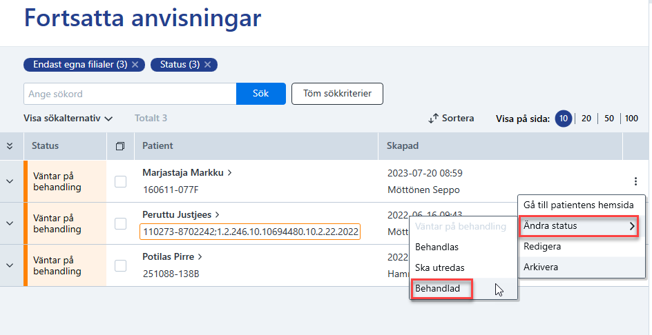Expand the Marjastaja Markku row
The height and width of the screenshot is (335, 652).
point(10,181)
